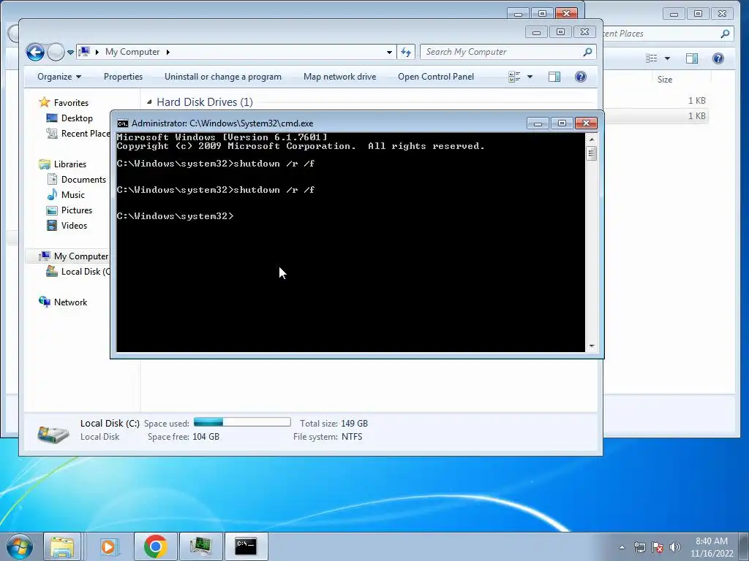Viewport: 749px width, 561px height.
Task: Open recent pages dropdown beside Forward arrow
Action: pyautogui.click(x=70, y=52)
